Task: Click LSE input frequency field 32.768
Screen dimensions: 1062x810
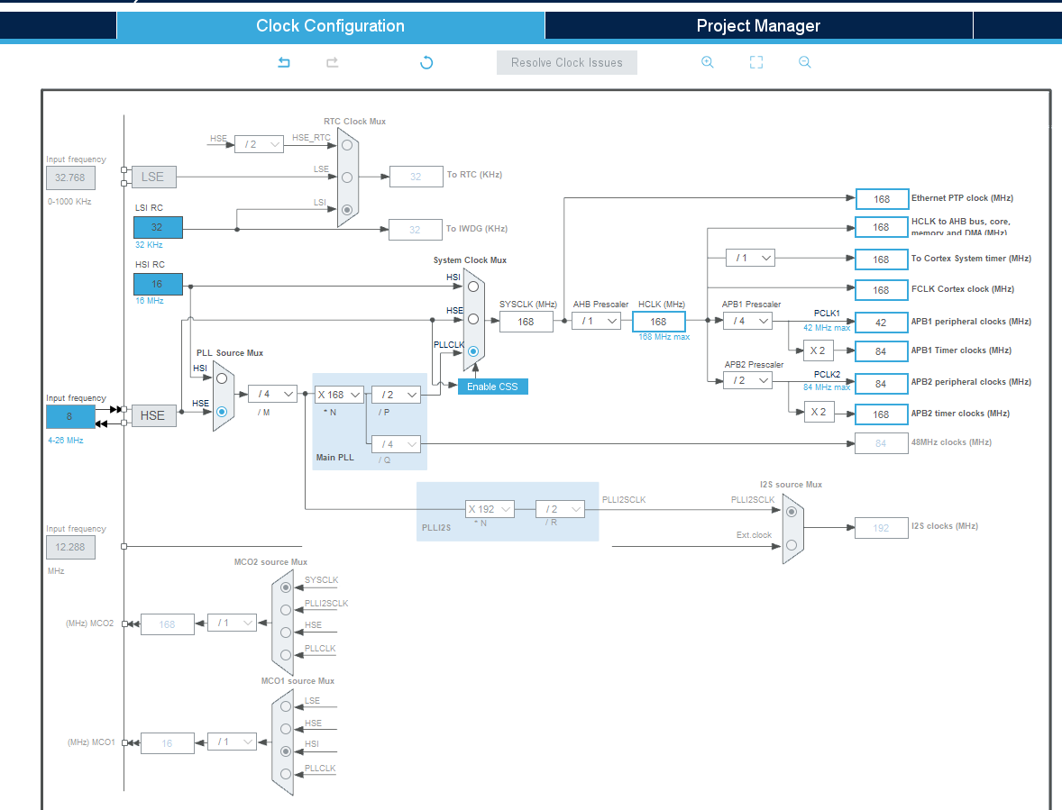Action: pos(70,178)
